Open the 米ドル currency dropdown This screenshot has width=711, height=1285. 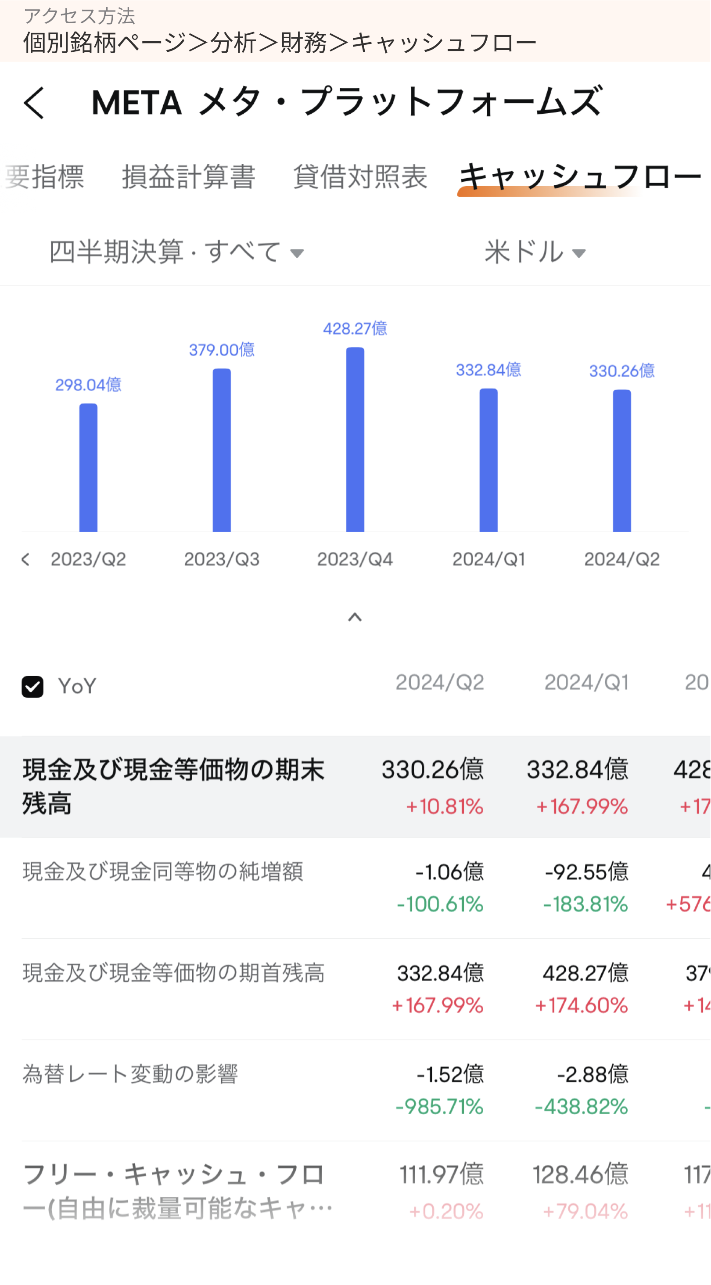point(535,252)
